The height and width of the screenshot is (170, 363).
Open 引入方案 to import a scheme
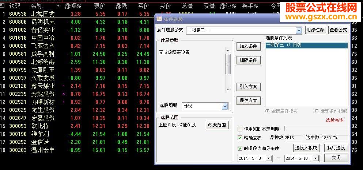click(x=249, y=87)
